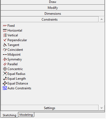106x119 pixels.
Task: Expand the Draw toolbox section
Action: click(53, 2)
